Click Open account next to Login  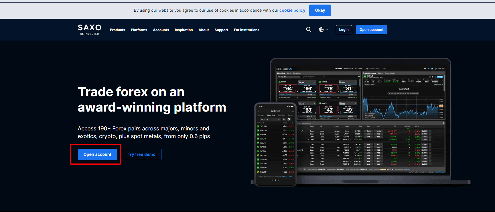[x=371, y=30]
